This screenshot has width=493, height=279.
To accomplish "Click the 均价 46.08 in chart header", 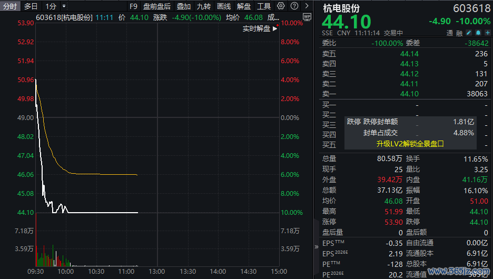I will coord(244,17).
